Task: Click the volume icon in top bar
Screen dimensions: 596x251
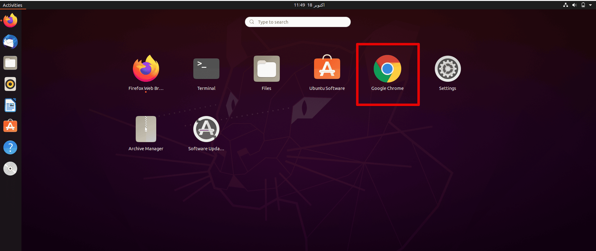Action: point(574,5)
